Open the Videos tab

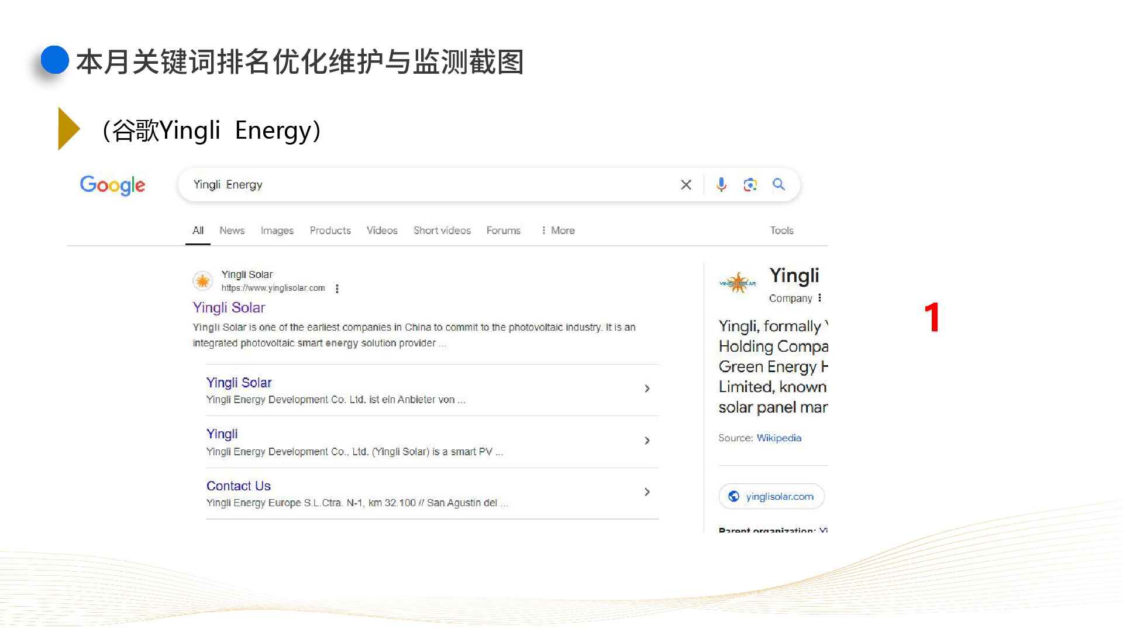point(382,231)
